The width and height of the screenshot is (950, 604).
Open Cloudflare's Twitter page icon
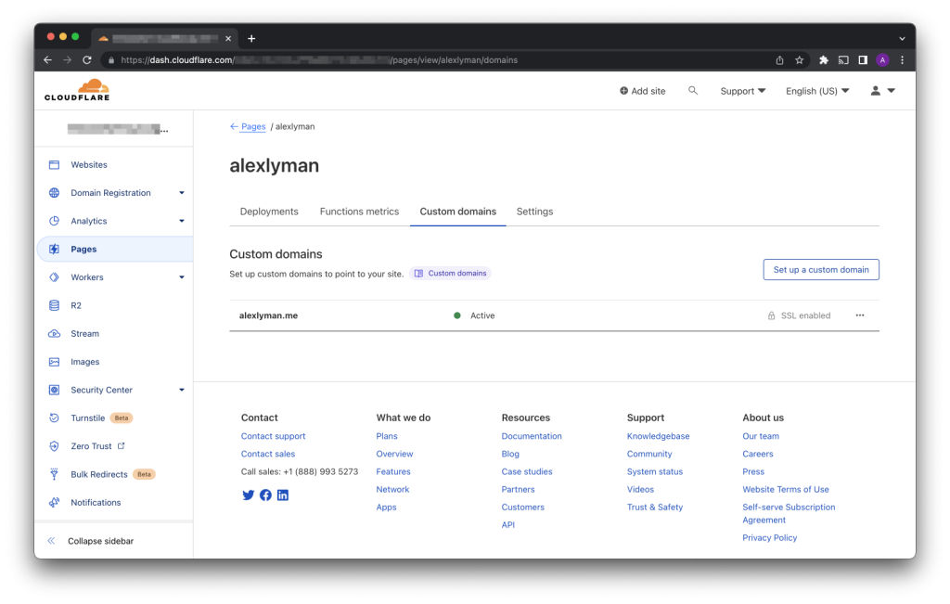point(248,495)
